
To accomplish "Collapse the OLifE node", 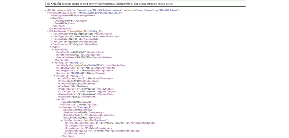I will pyautogui.click(x=50, y=47).
